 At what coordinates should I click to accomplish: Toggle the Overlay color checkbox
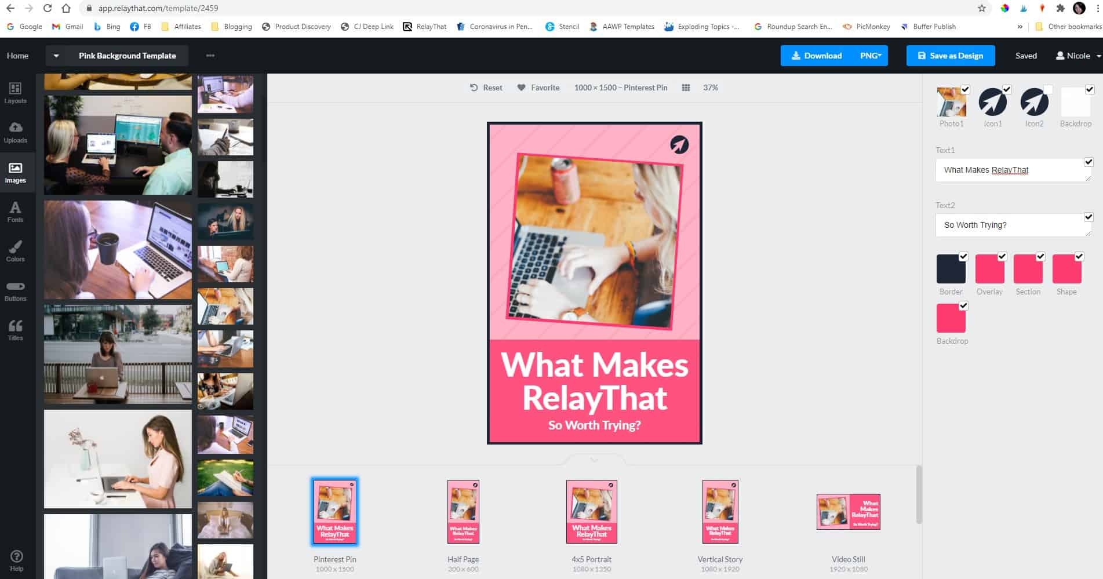coord(1002,256)
